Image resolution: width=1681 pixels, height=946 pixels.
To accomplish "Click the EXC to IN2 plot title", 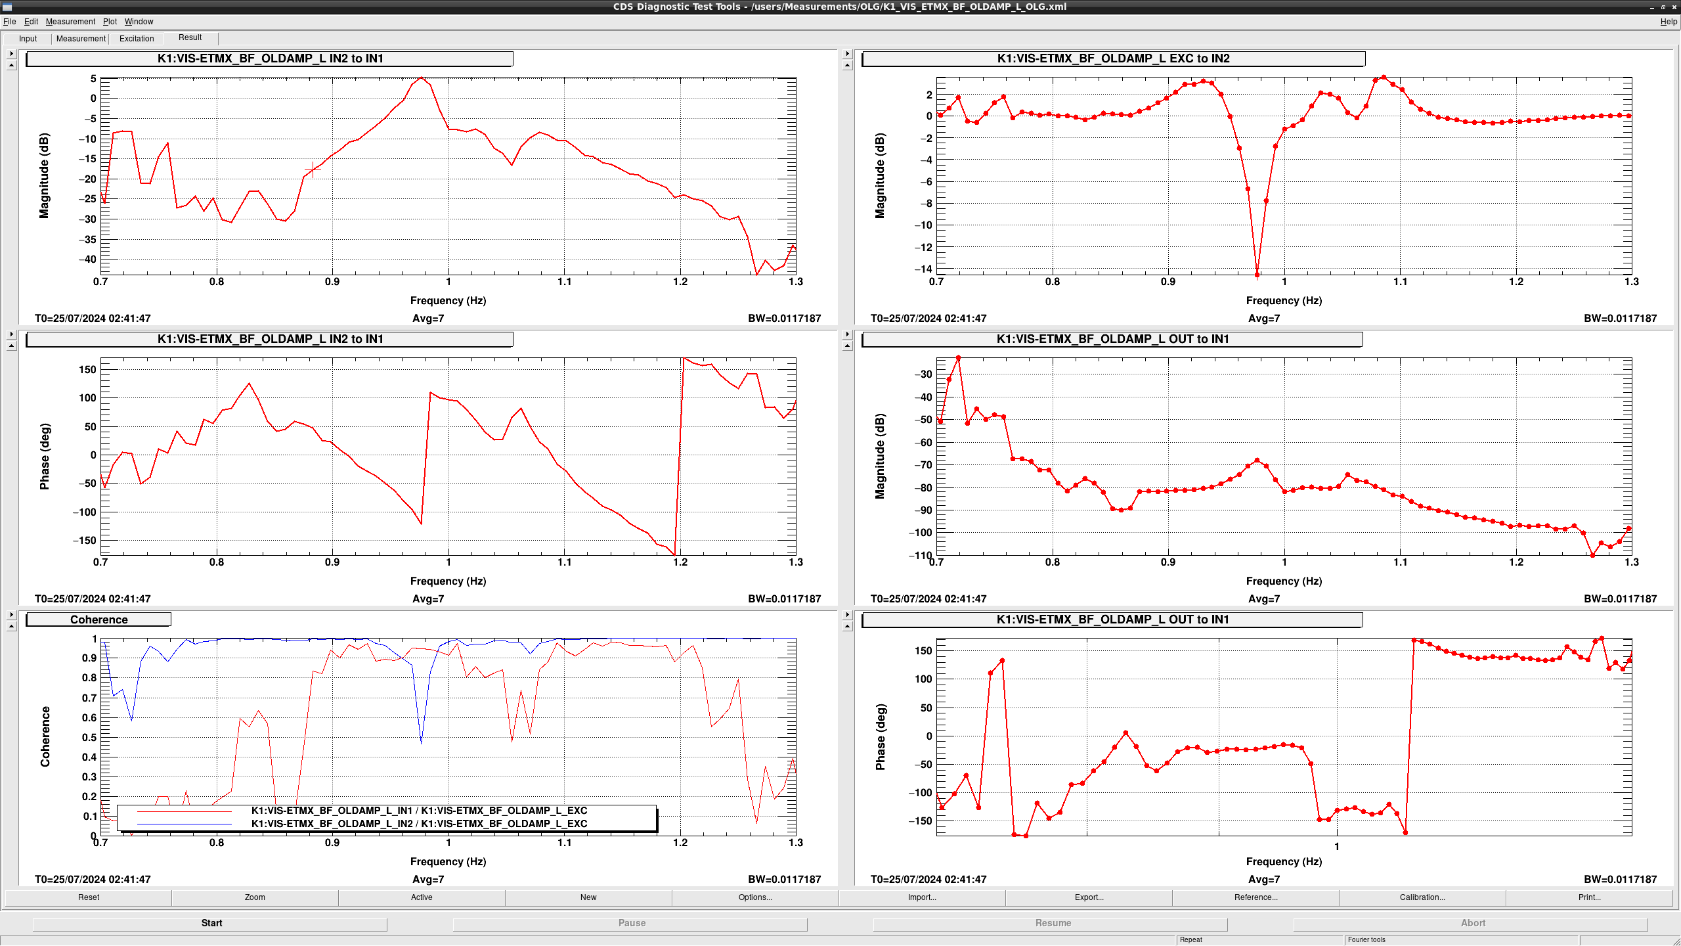I will click(1113, 58).
